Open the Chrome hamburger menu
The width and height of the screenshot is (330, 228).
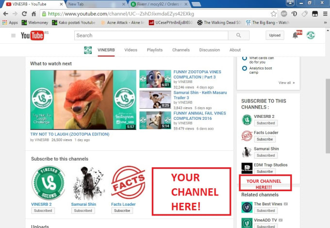(x=325, y=14)
